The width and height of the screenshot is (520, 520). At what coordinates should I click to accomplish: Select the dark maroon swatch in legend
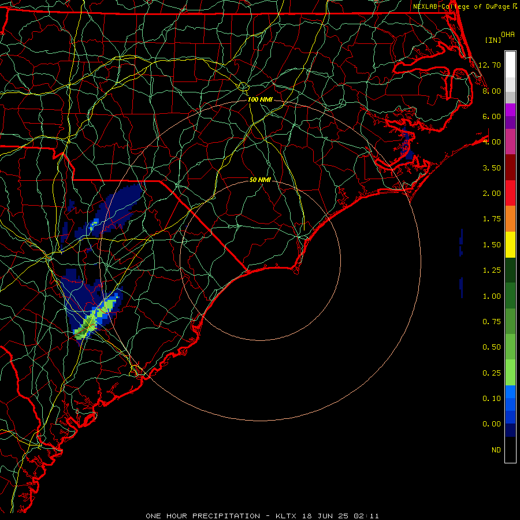pyautogui.click(x=510, y=168)
